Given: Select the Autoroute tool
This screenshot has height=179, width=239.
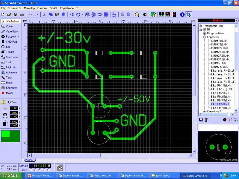Looking at the screenshot, I should click(x=10, y=72).
